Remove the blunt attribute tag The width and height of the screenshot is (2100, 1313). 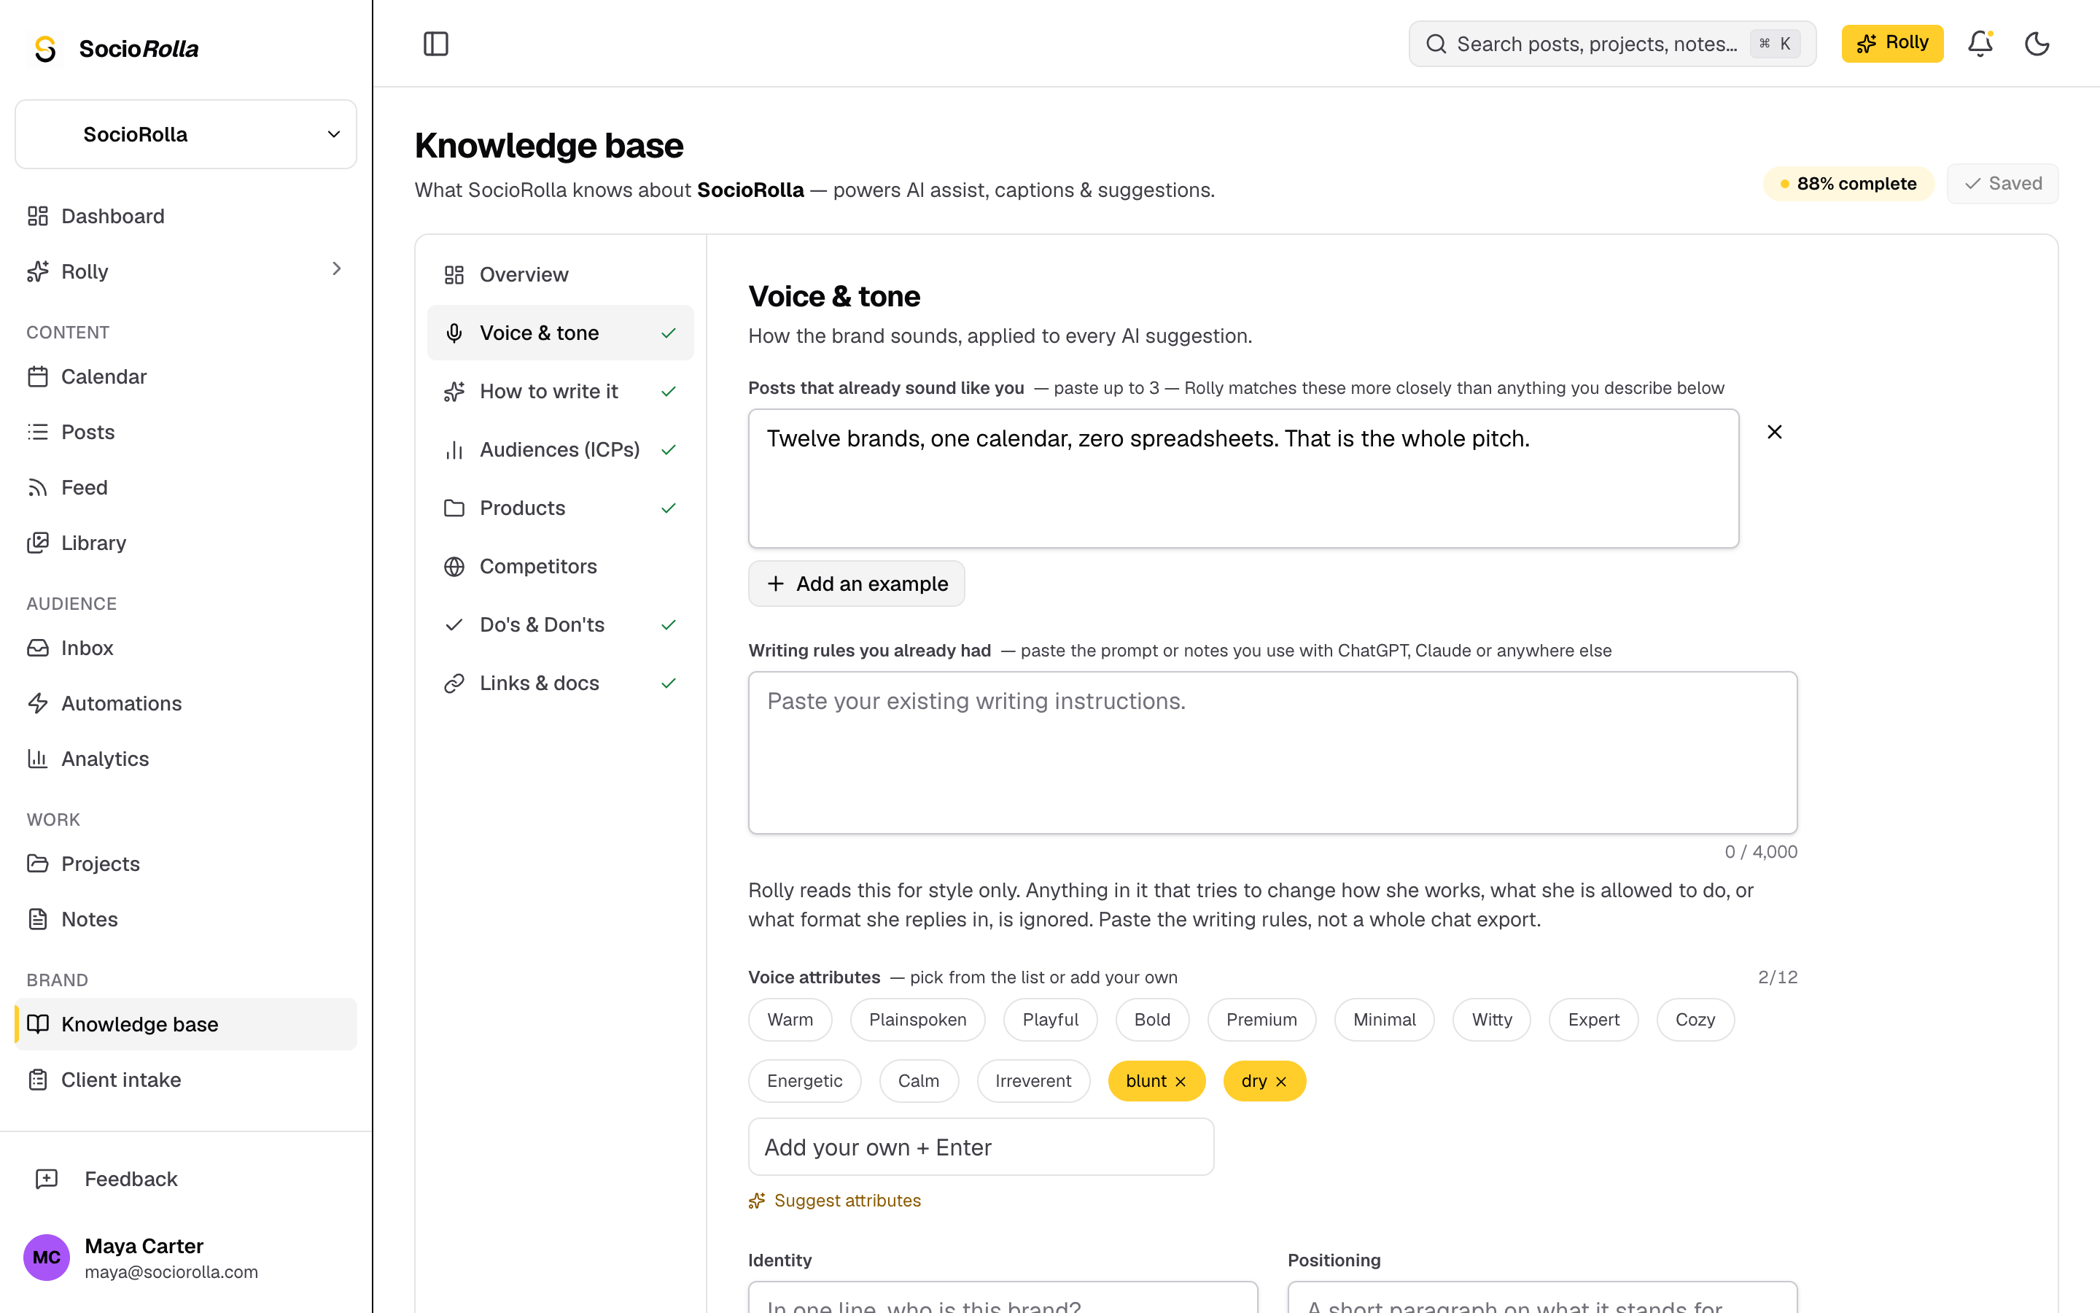coord(1181,1082)
